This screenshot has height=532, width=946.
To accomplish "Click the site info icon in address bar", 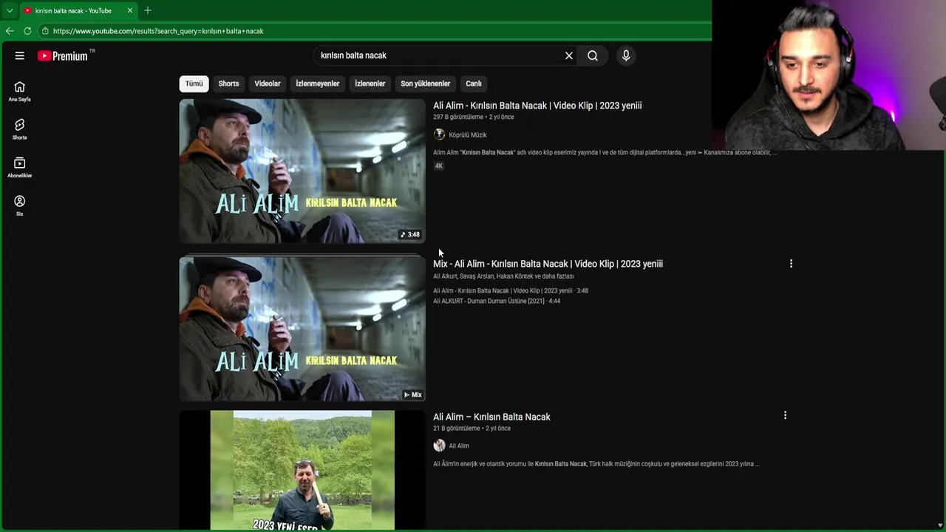I will (x=45, y=31).
